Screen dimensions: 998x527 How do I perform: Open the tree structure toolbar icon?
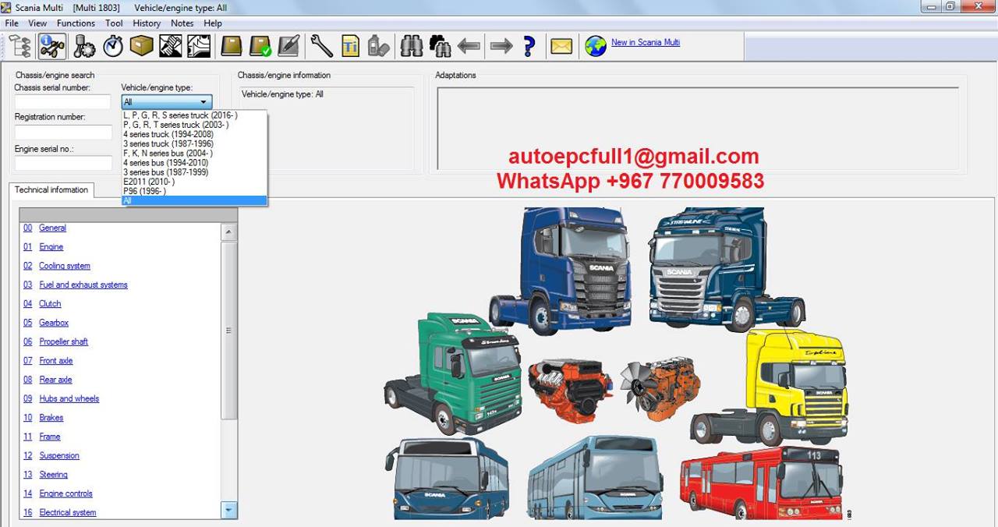19,46
